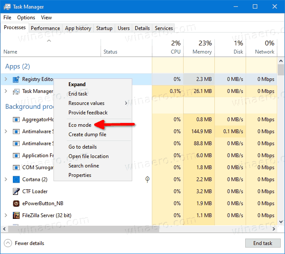Select End task in the context menu
Image resolution: width=285 pixels, height=254 pixels.
tap(78, 94)
